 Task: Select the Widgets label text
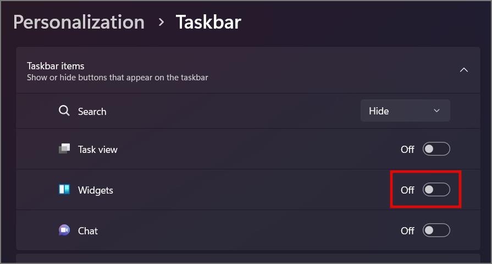coord(96,190)
